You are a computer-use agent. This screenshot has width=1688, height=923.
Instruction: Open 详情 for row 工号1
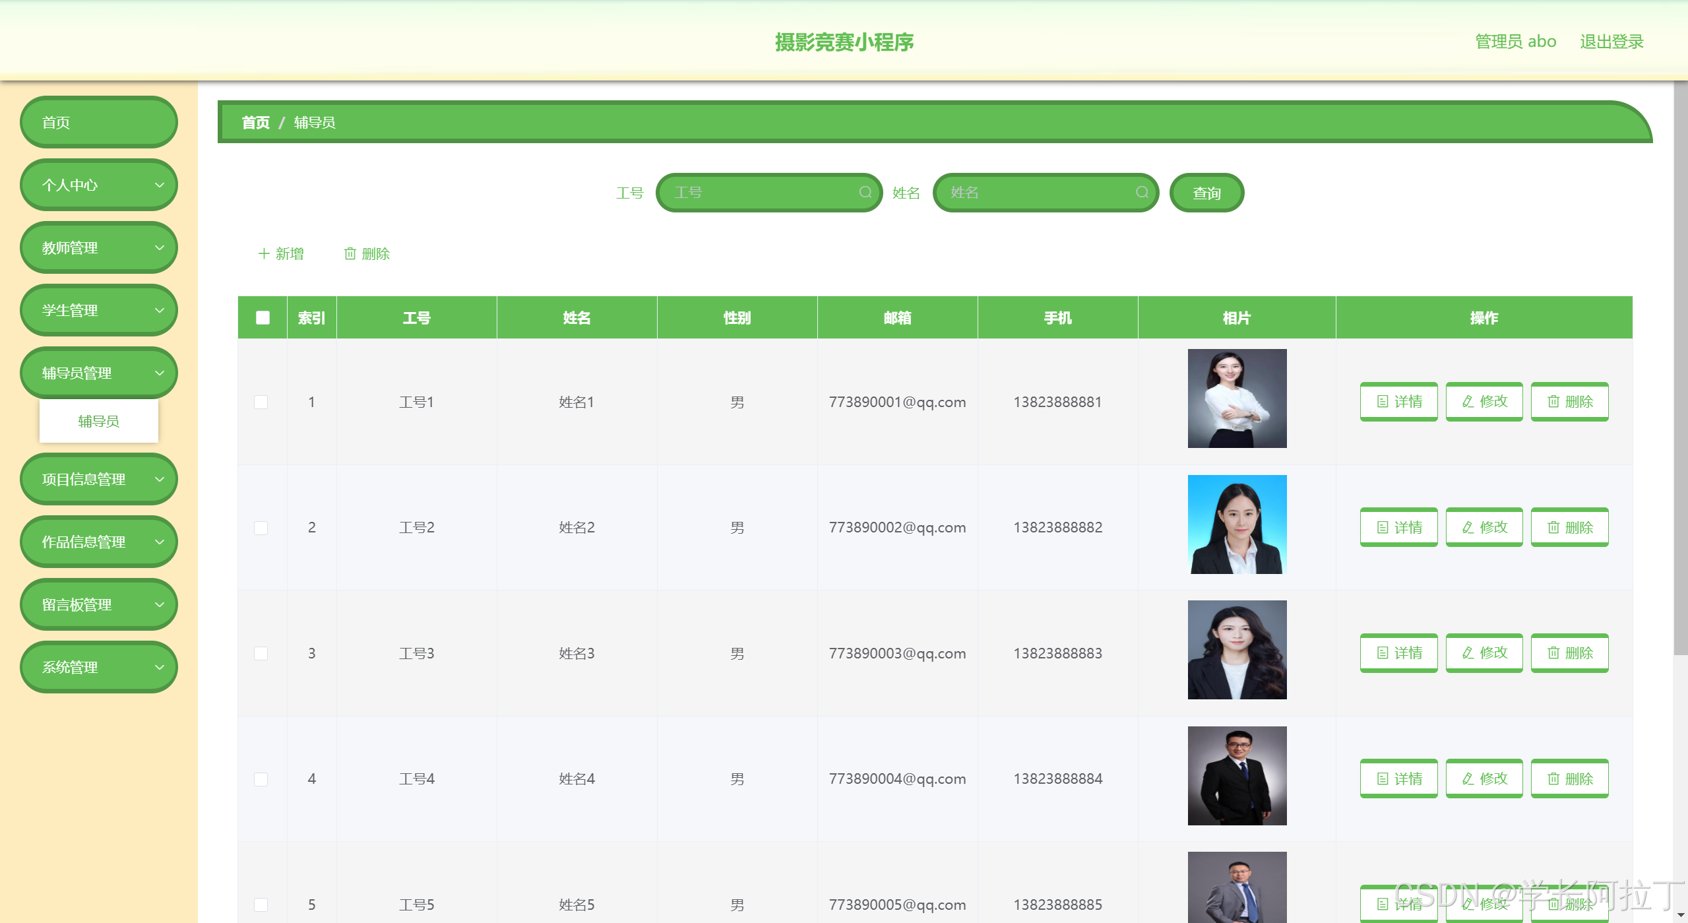tap(1398, 401)
